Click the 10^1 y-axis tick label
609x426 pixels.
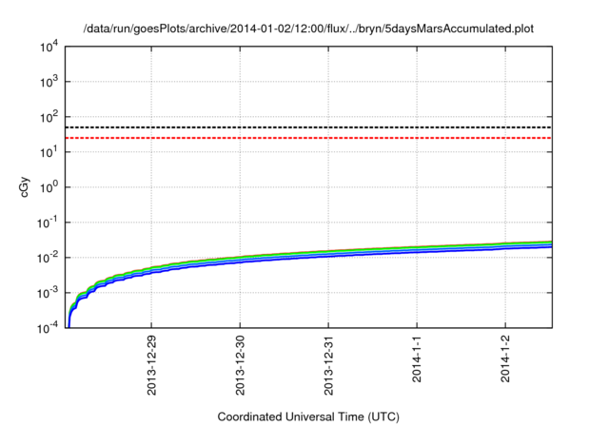[49, 152]
